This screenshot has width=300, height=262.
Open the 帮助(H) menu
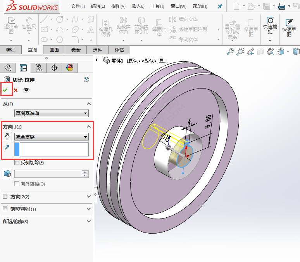(200, 6)
